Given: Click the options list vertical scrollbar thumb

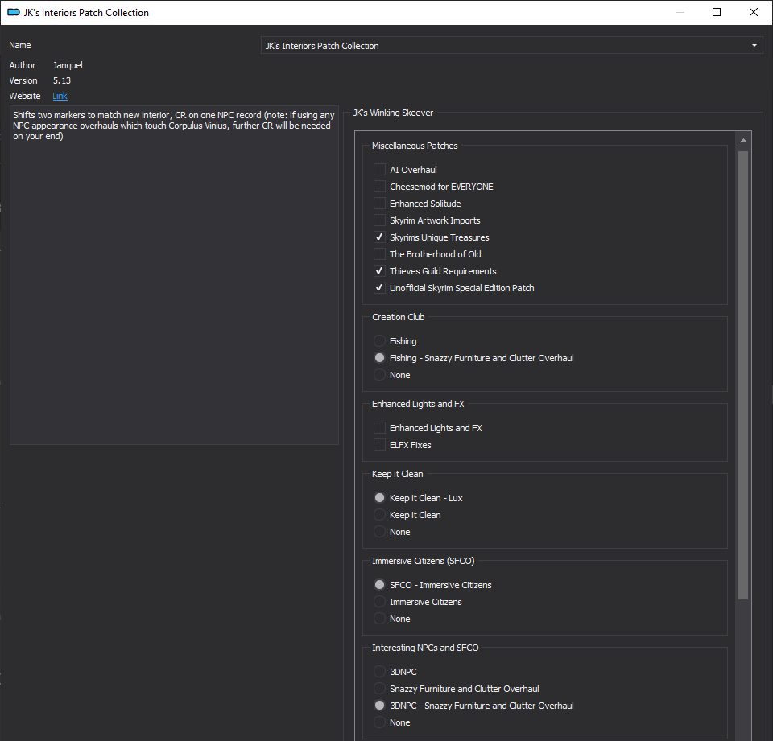Looking at the screenshot, I should (743, 376).
